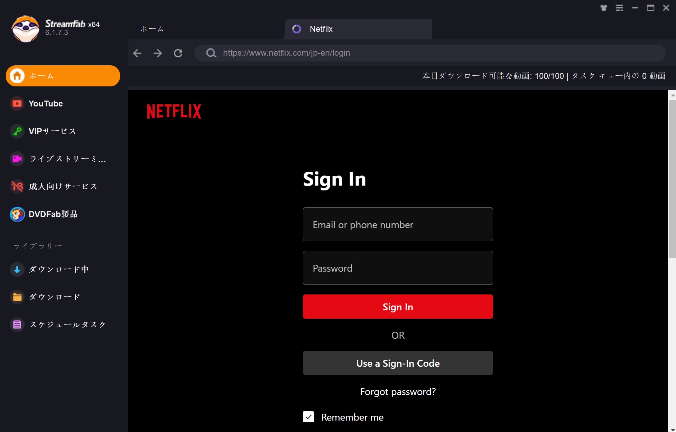Select VIPサービス in the sidebar
Viewport: 676px width, 432px height.
click(x=63, y=131)
